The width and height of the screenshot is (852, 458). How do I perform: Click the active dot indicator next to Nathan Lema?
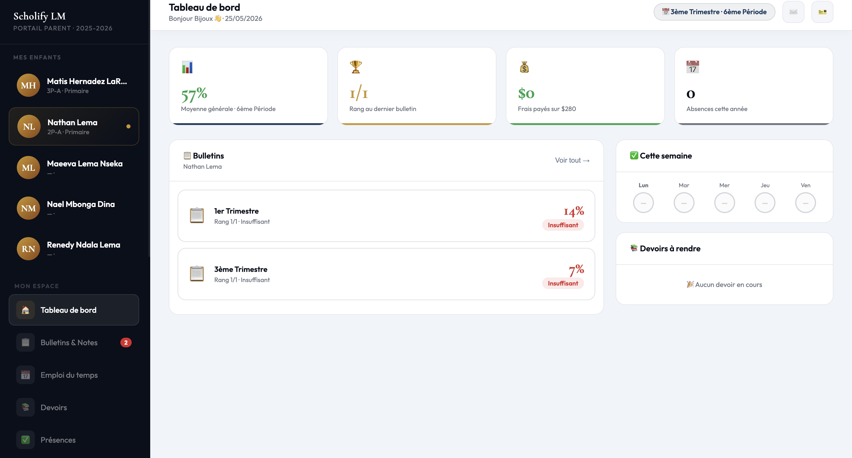click(128, 126)
